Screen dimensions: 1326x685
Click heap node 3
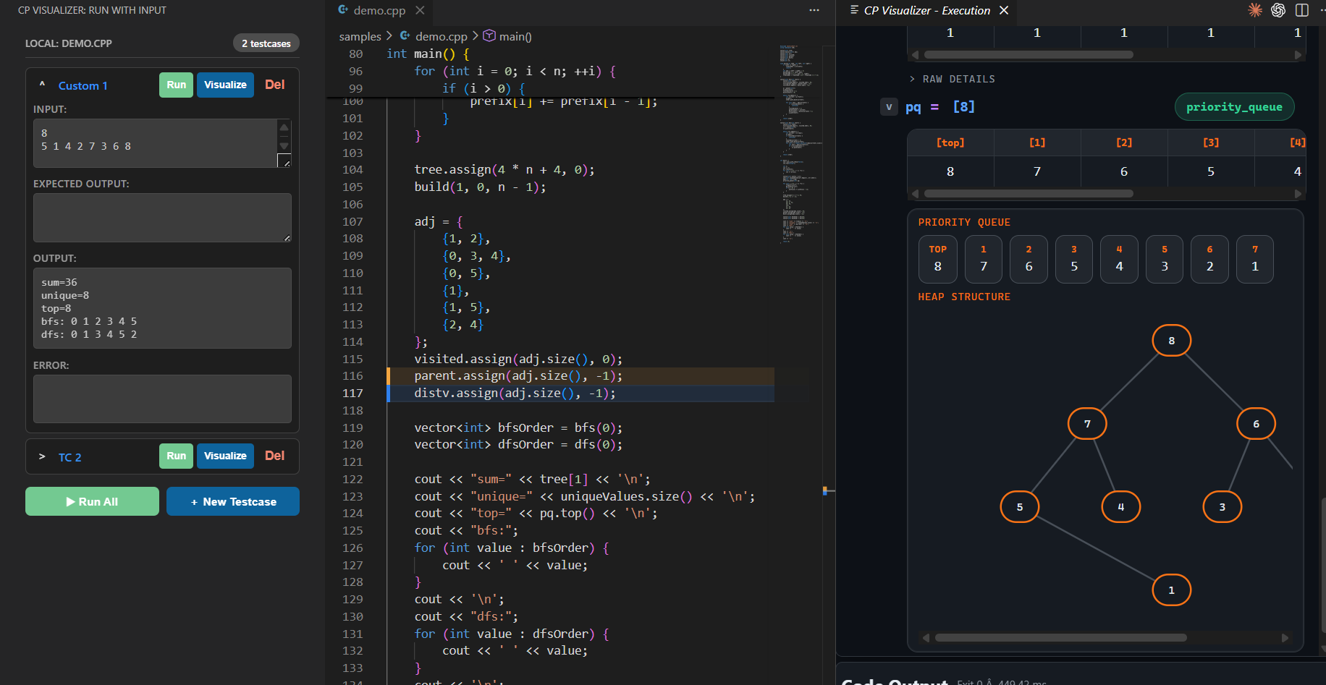(x=1222, y=507)
